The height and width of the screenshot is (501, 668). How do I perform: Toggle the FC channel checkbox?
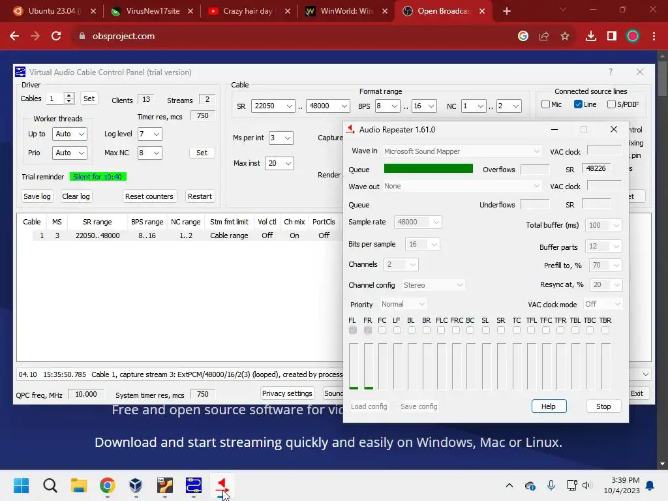tap(382, 330)
